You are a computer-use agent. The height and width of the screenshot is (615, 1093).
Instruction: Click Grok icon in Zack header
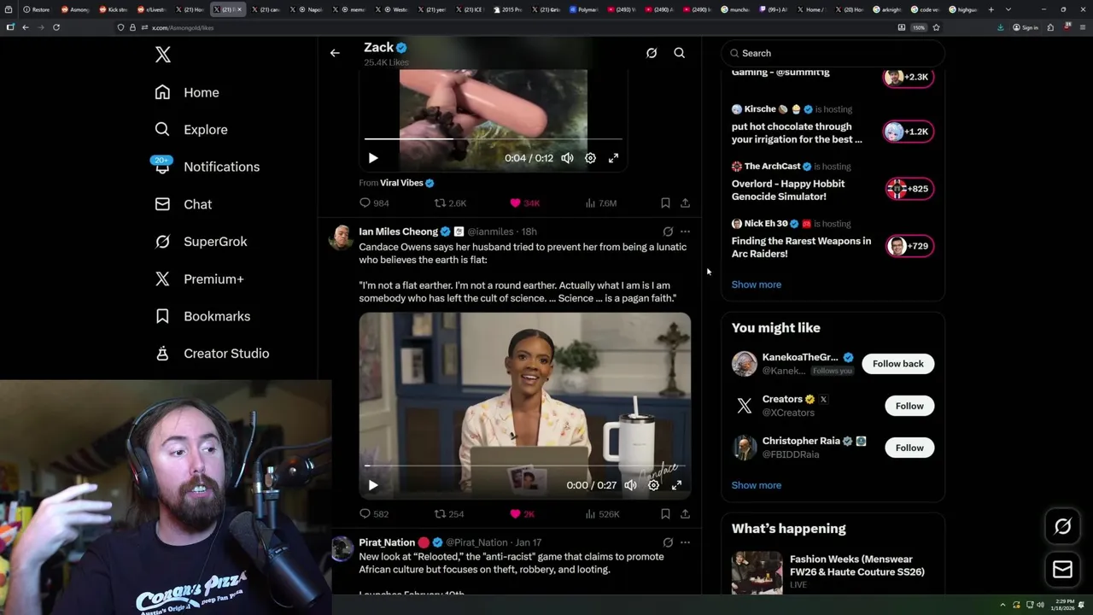click(652, 53)
